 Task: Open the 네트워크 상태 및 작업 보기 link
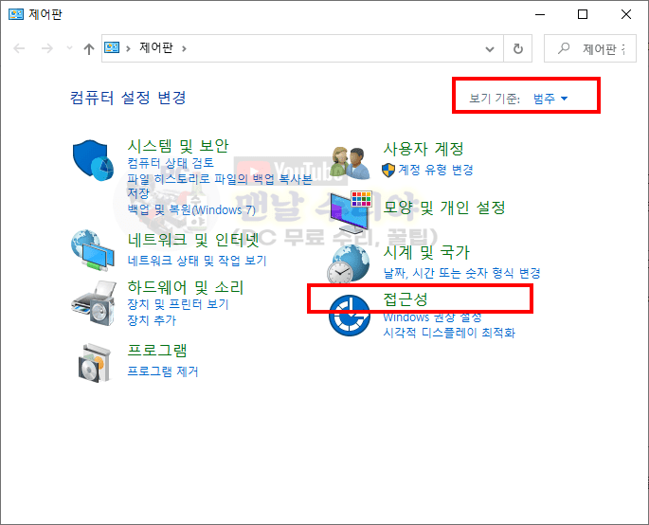click(x=197, y=261)
